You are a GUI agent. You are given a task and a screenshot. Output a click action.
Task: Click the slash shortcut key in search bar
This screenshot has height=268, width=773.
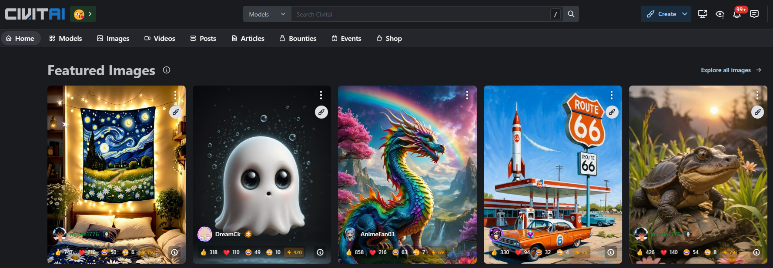[x=555, y=14]
